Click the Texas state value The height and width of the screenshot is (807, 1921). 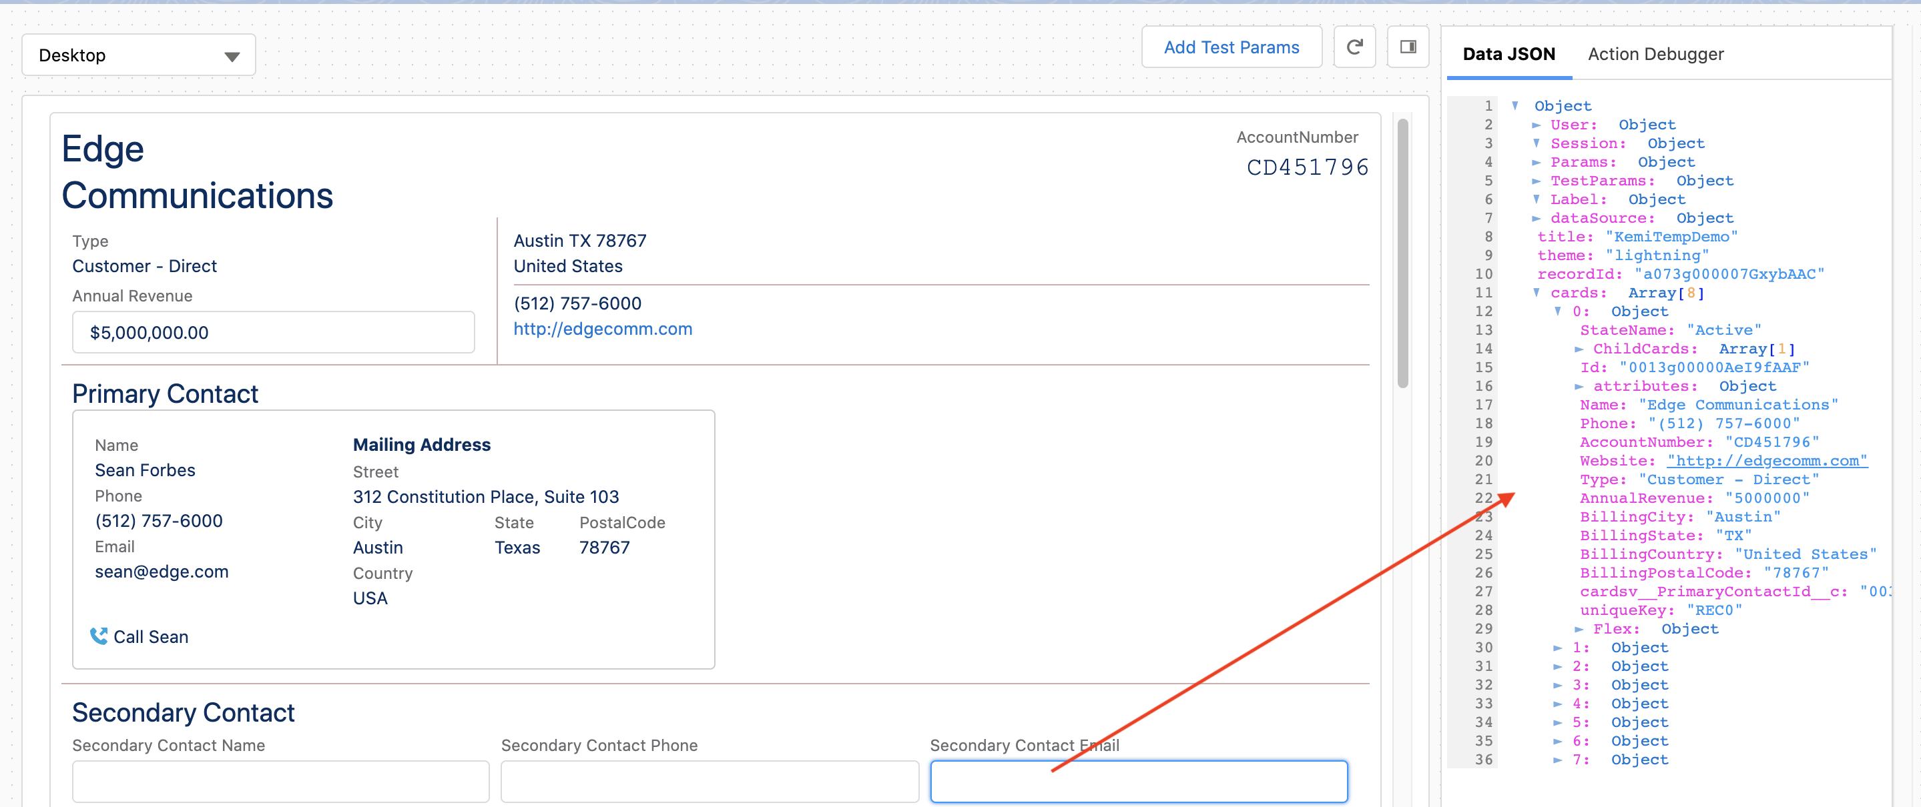click(x=517, y=547)
